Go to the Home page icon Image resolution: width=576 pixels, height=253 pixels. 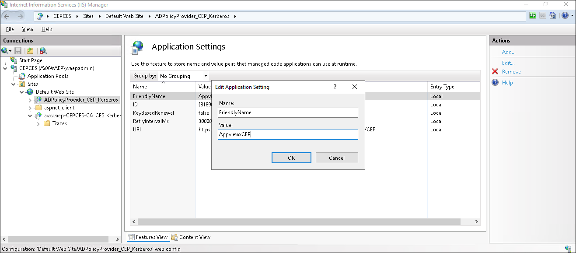click(x=553, y=16)
